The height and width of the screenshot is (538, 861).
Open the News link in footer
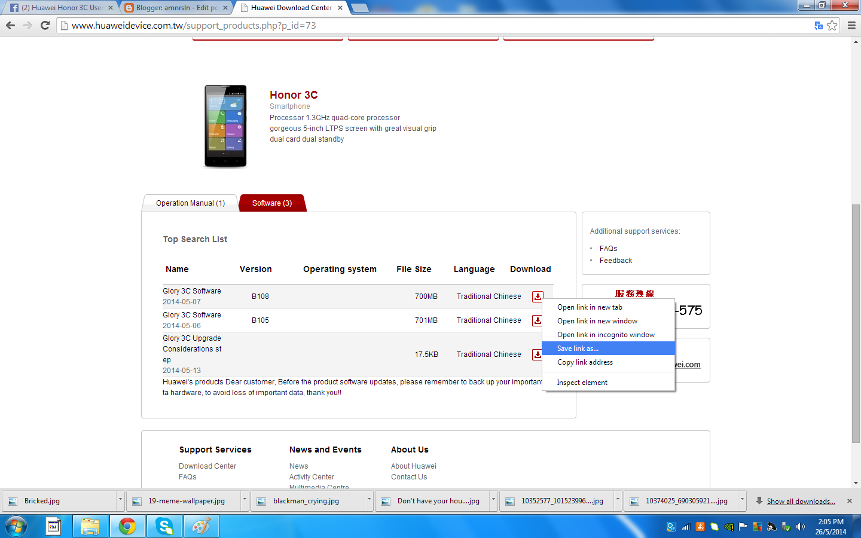pos(299,466)
